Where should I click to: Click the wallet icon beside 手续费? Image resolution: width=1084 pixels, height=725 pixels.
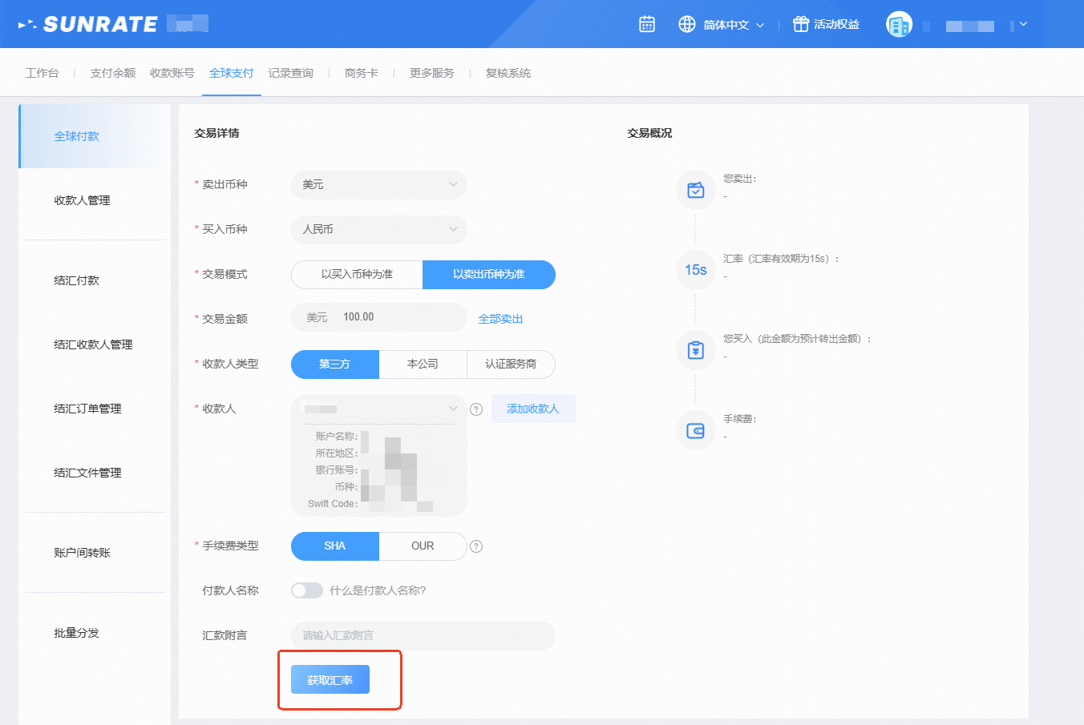(x=695, y=431)
